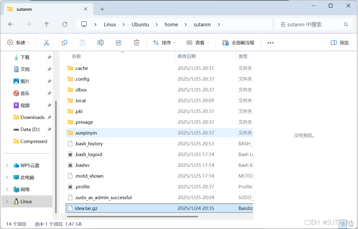The height and width of the screenshot is (229, 358).
Task: Click Ubuntu in the address breadcrumb
Action: tap(140, 25)
